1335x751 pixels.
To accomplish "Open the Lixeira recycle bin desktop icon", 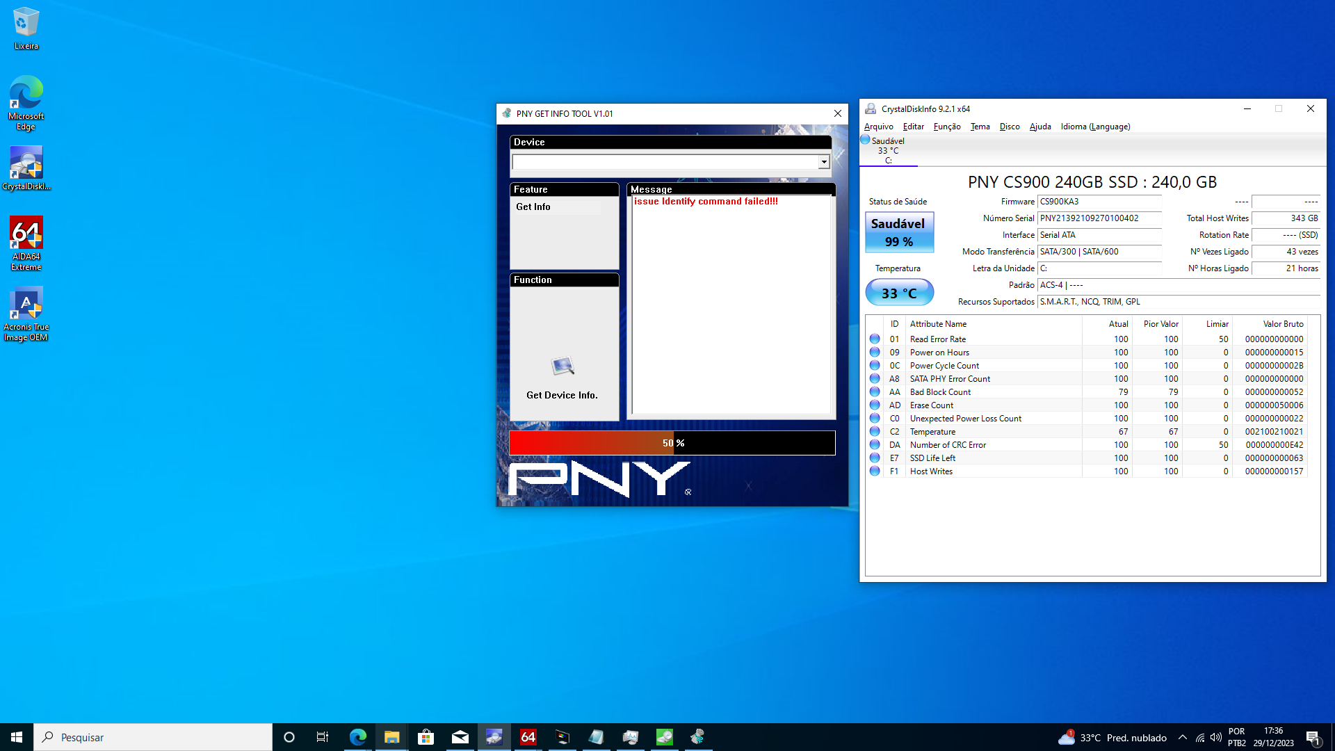I will point(26,29).
